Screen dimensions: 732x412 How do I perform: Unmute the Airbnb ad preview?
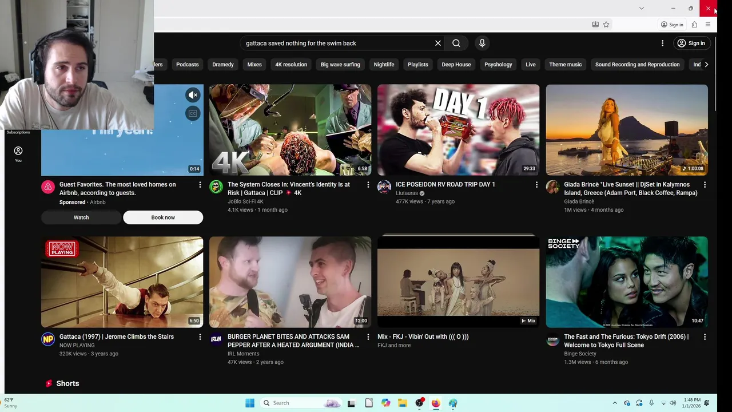coord(193,95)
